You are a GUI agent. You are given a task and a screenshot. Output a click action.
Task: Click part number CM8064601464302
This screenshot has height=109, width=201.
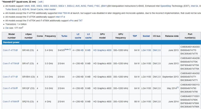190,73
